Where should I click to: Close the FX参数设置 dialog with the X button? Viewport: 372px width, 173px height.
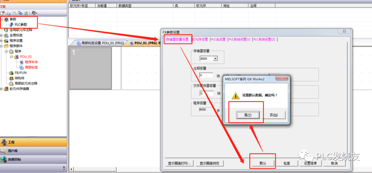(x=345, y=32)
